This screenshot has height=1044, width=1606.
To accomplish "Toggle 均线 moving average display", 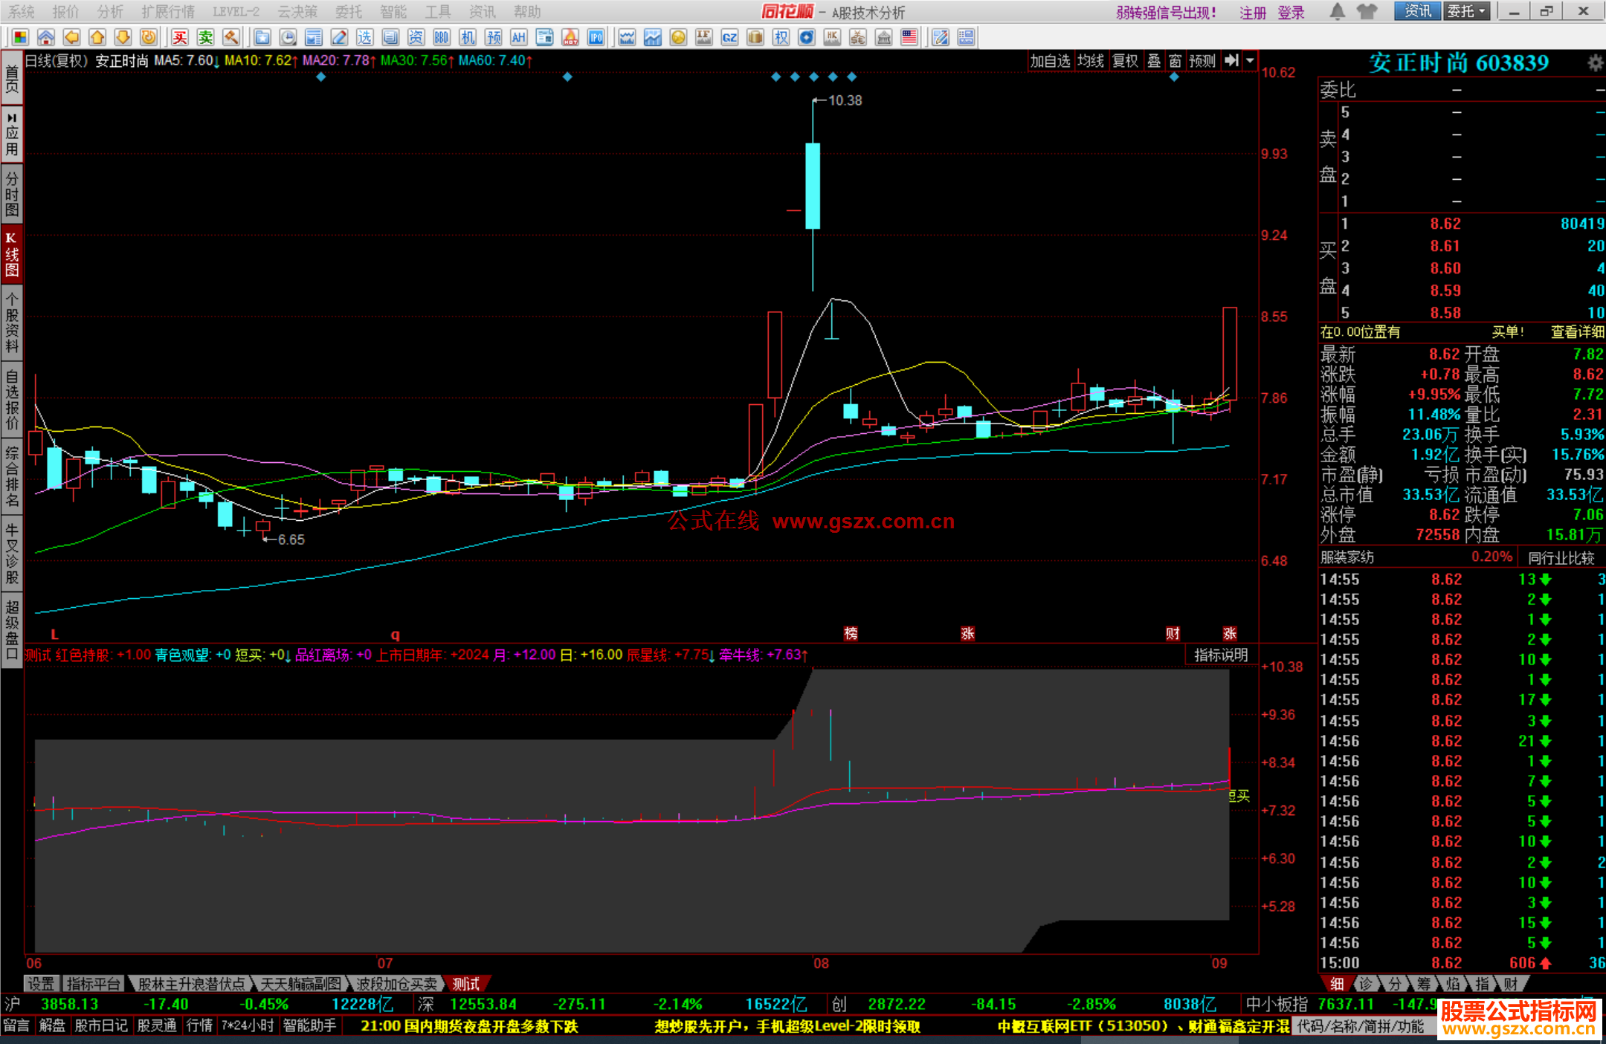I will click(x=1090, y=61).
